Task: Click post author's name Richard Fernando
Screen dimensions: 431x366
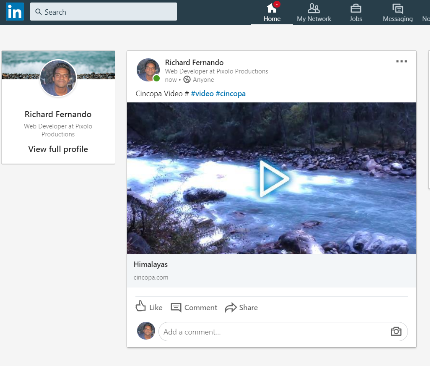Action: point(194,63)
